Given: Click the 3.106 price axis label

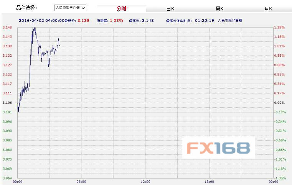Looking at the screenshot, I should [x=7, y=103].
